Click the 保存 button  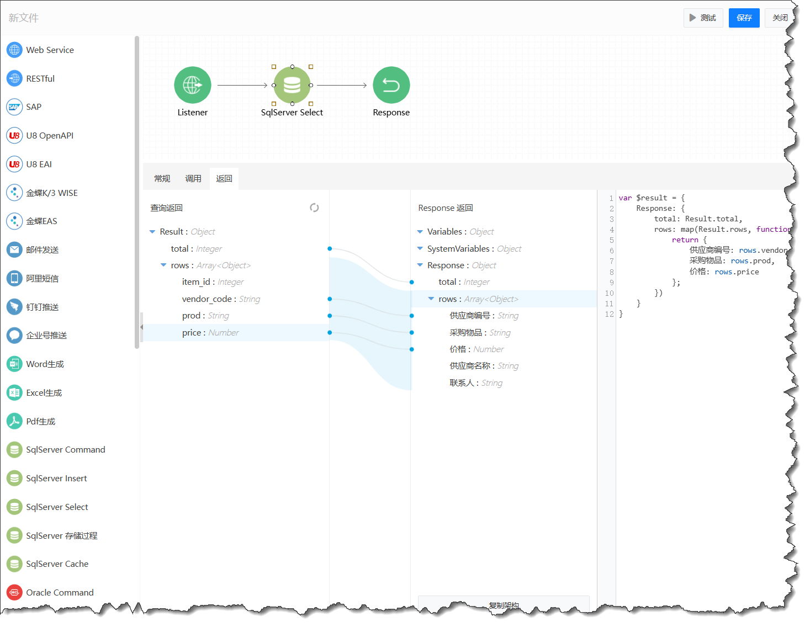coord(744,18)
